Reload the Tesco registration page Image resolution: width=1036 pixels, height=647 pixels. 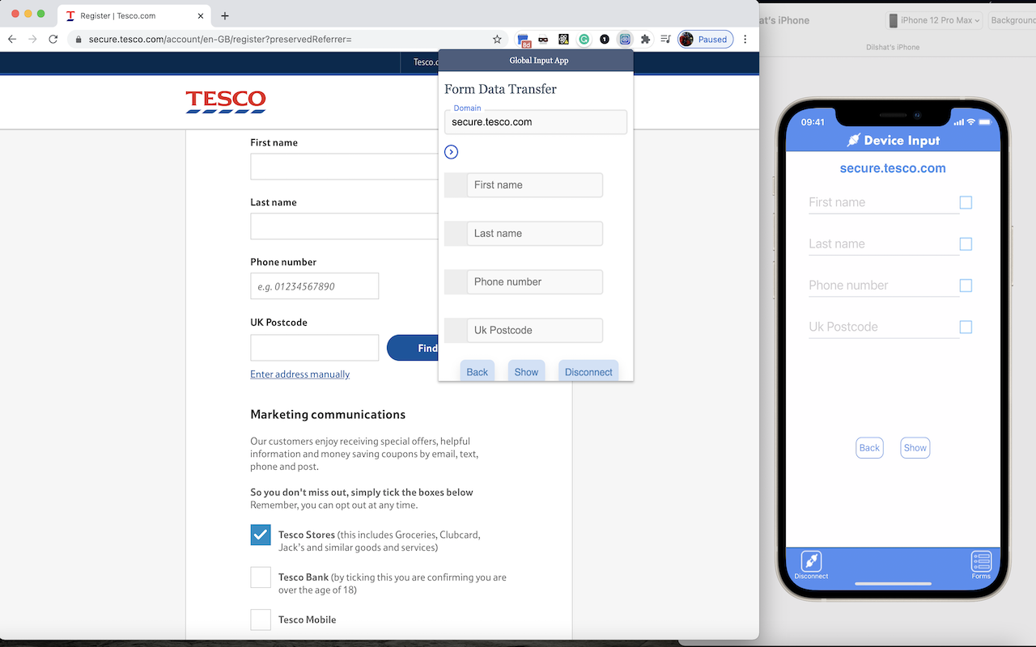pyautogui.click(x=53, y=39)
